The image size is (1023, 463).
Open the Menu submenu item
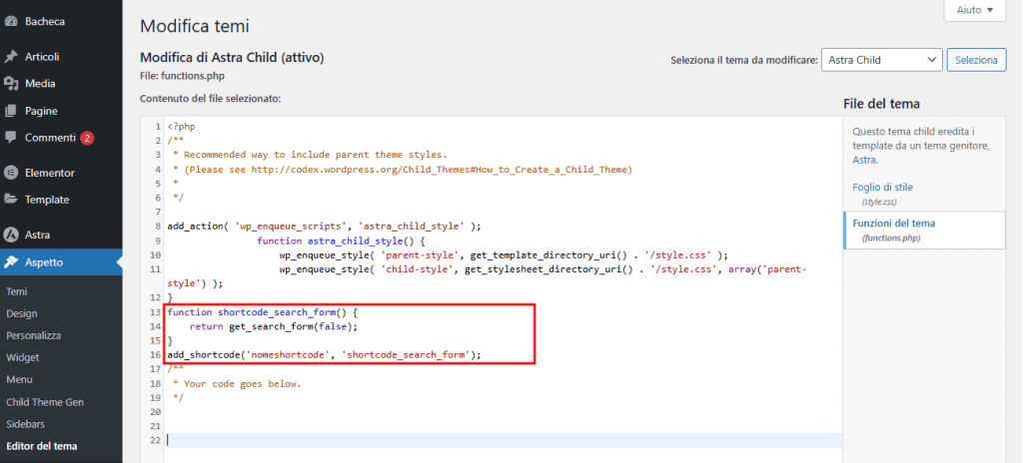click(20, 379)
